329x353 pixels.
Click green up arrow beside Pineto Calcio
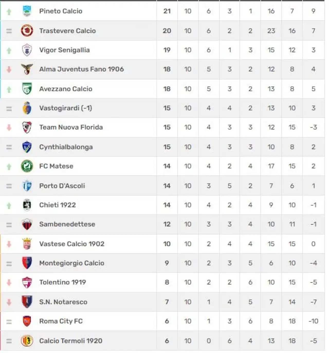(x=9, y=12)
